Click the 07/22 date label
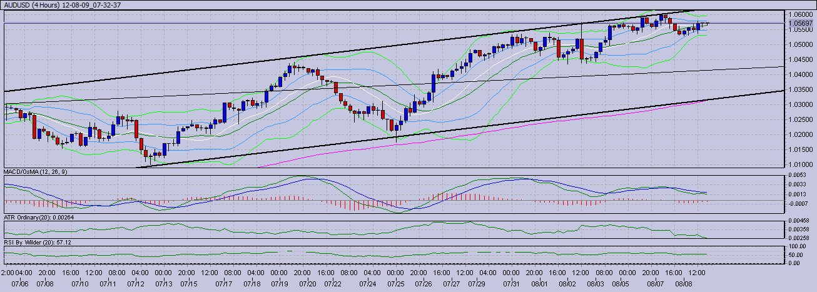 333,284
